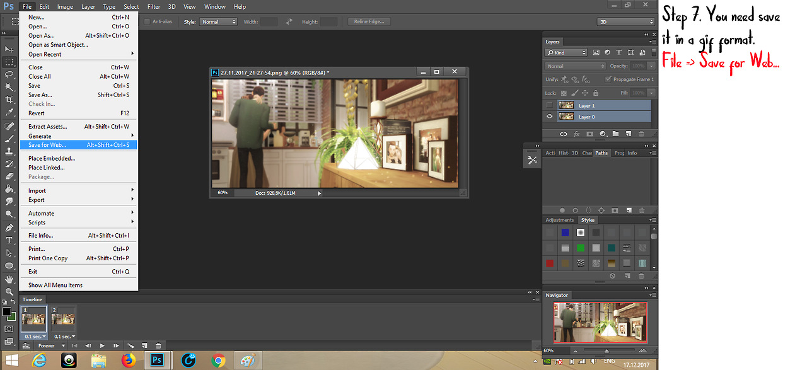Image resolution: width=807 pixels, height=370 pixels.
Task: Select the Crop tool
Action: click(9, 100)
